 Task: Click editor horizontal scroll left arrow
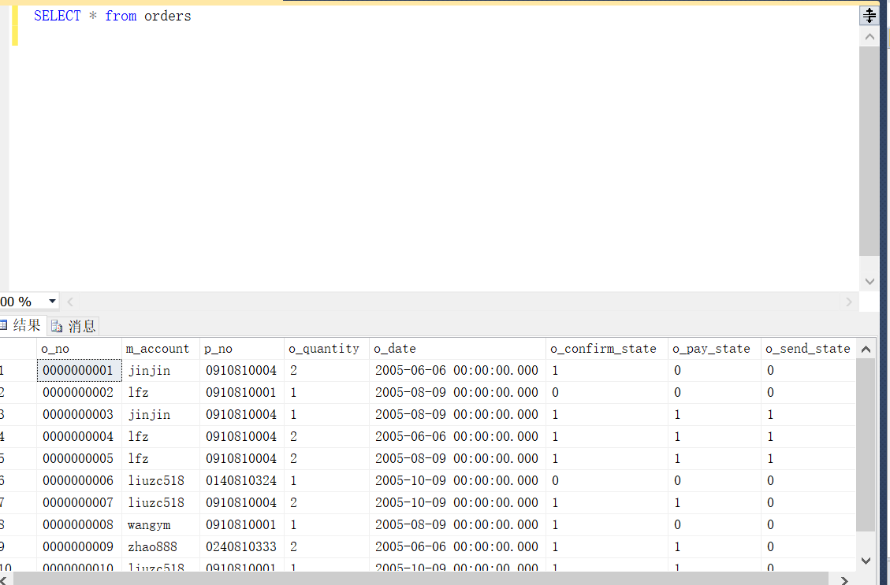70,302
